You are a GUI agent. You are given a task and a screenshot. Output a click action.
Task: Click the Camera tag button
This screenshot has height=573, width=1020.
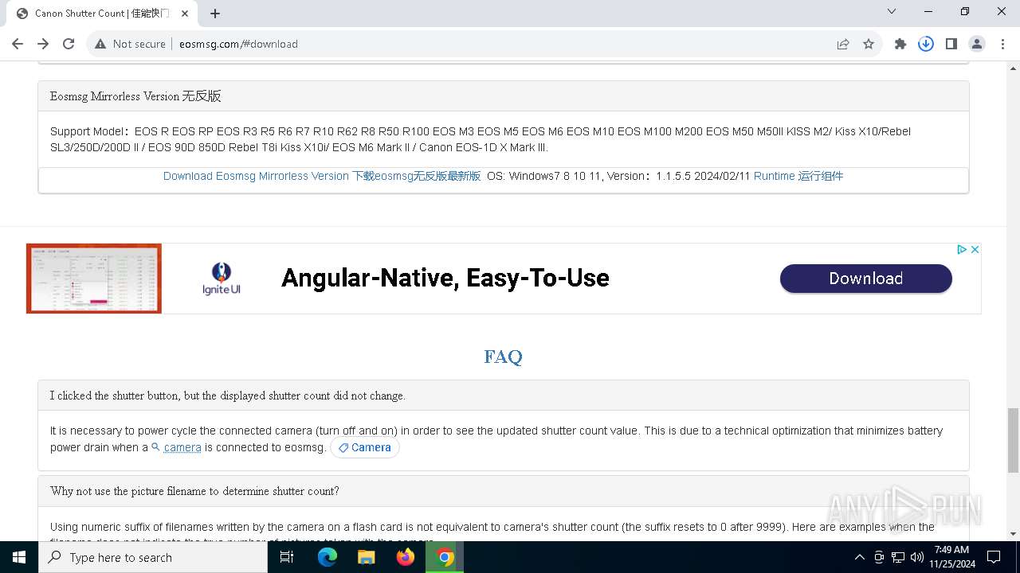tap(365, 447)
